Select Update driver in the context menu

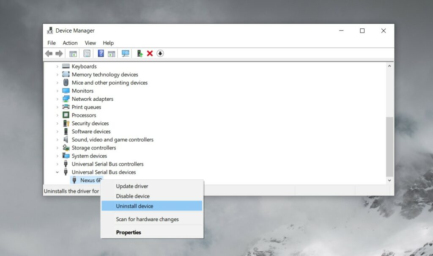133,186
